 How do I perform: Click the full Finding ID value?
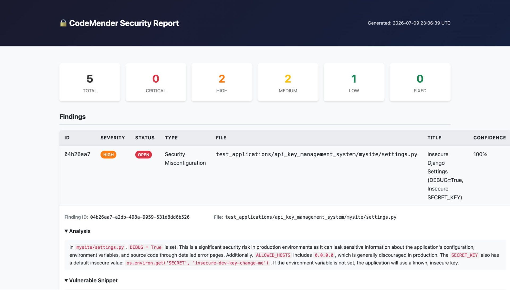click(140, 217)
